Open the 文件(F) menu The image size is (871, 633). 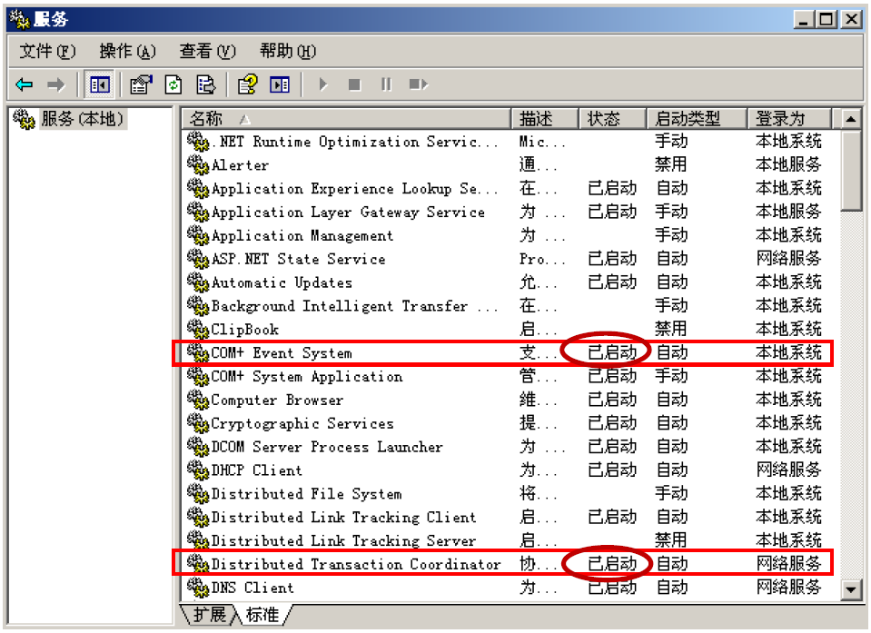47,51
